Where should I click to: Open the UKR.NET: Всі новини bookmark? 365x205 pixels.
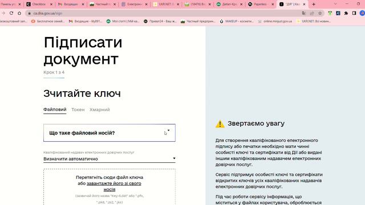(314, 21)
